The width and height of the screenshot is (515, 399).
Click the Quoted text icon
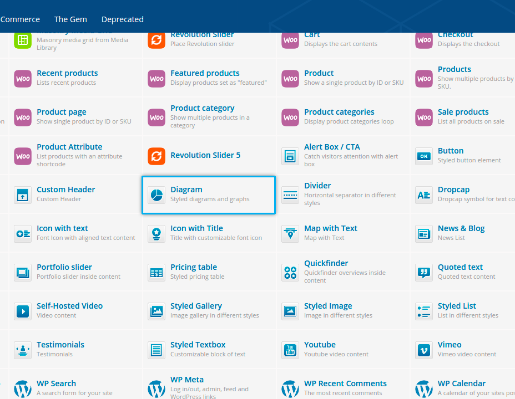424,273
